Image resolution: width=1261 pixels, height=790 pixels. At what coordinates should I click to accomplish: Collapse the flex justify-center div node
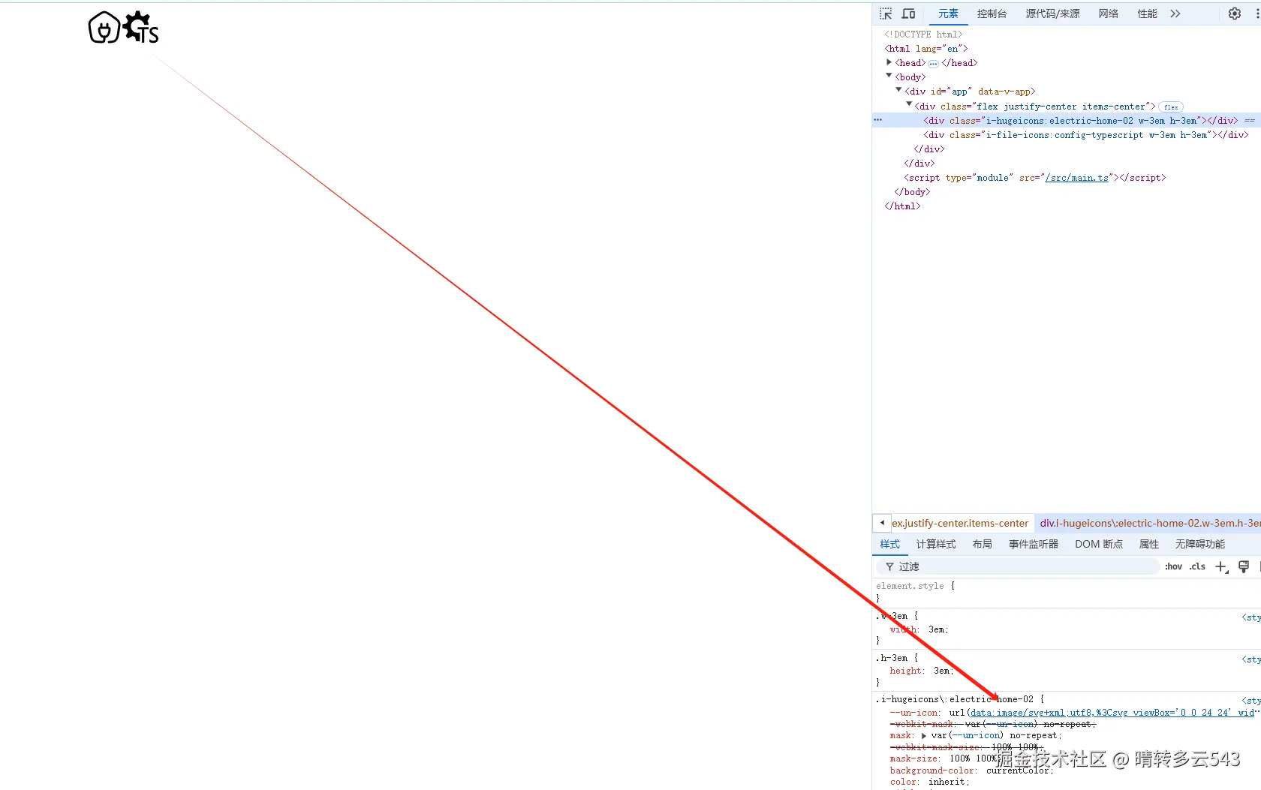click(909, 104)
